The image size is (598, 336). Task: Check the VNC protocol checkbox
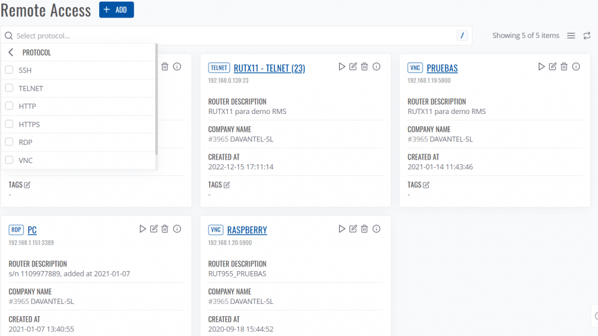coord(9,160)
